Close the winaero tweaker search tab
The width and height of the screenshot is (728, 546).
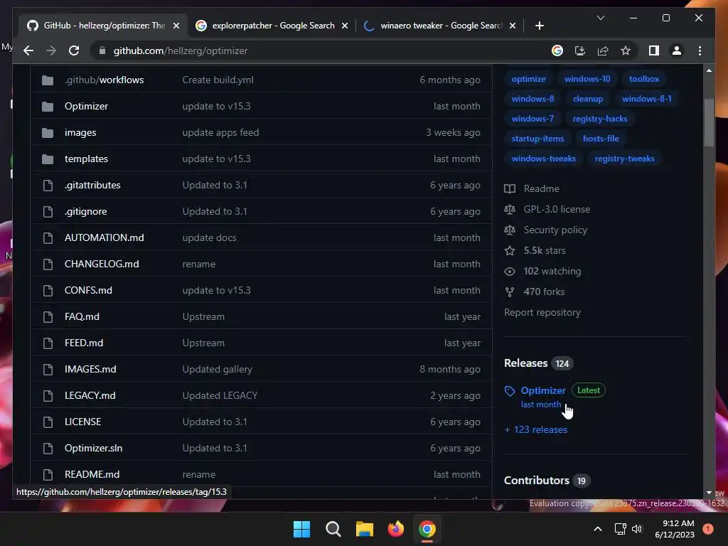[512, 26]
